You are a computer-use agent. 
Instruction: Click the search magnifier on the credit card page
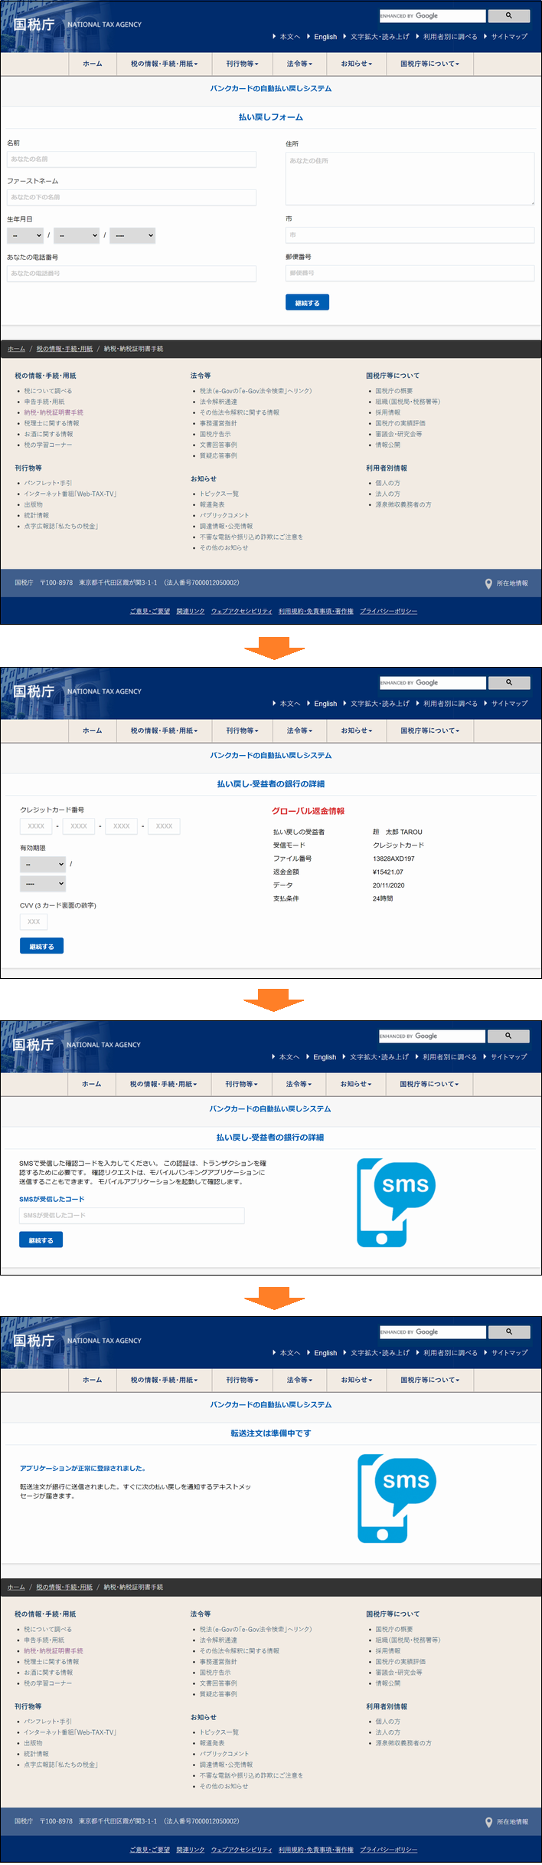click(508, 682)
